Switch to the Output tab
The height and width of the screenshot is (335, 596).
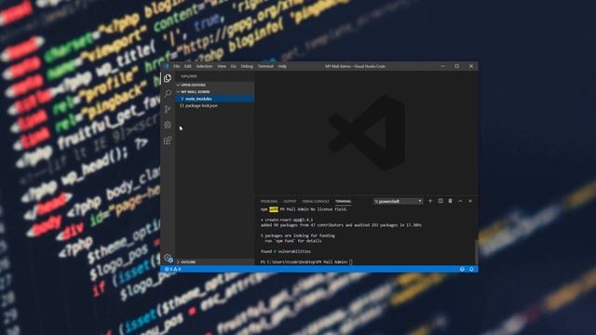[x=290, y=201]
